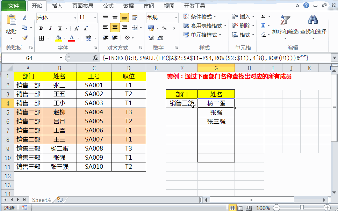Click the Excel Help question icon

(x=306, y=5)
